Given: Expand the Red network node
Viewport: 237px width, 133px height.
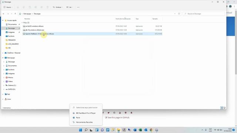Looking at the screenshot, I should 3,94.
